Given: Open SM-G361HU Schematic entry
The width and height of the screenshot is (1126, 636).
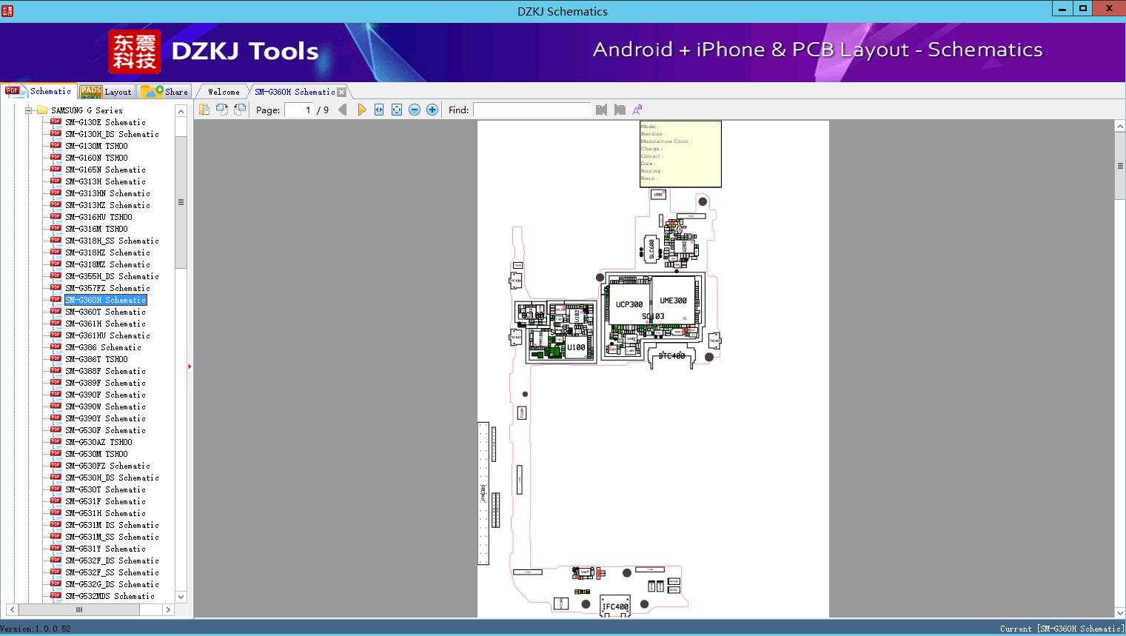Looking at the screenshot, I should 107,335.
